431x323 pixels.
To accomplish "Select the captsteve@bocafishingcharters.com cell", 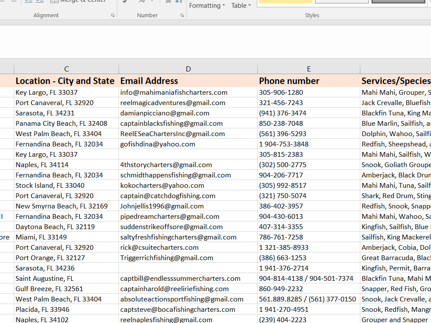I will (188, 310).
